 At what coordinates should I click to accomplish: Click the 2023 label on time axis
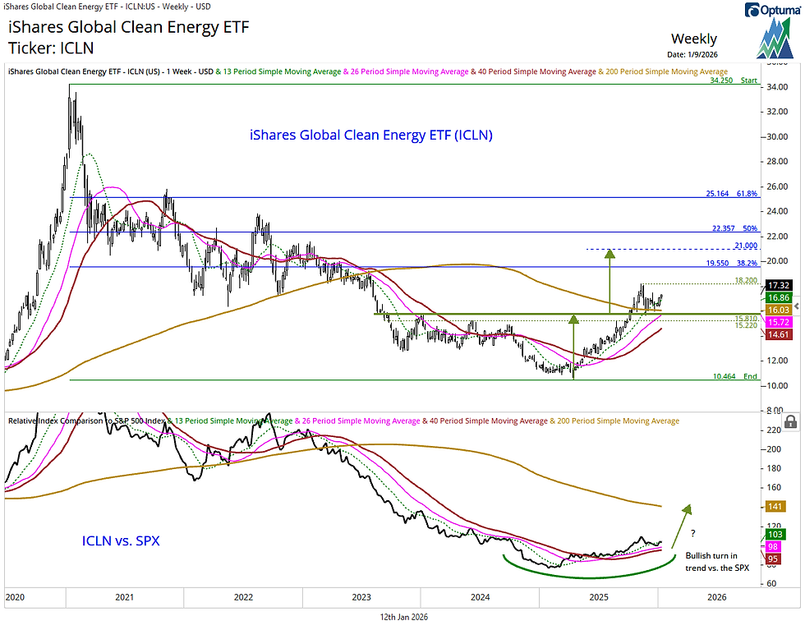tap(361, 598)
